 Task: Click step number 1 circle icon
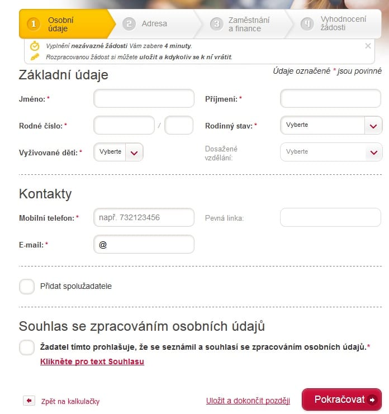pos(34,24)
